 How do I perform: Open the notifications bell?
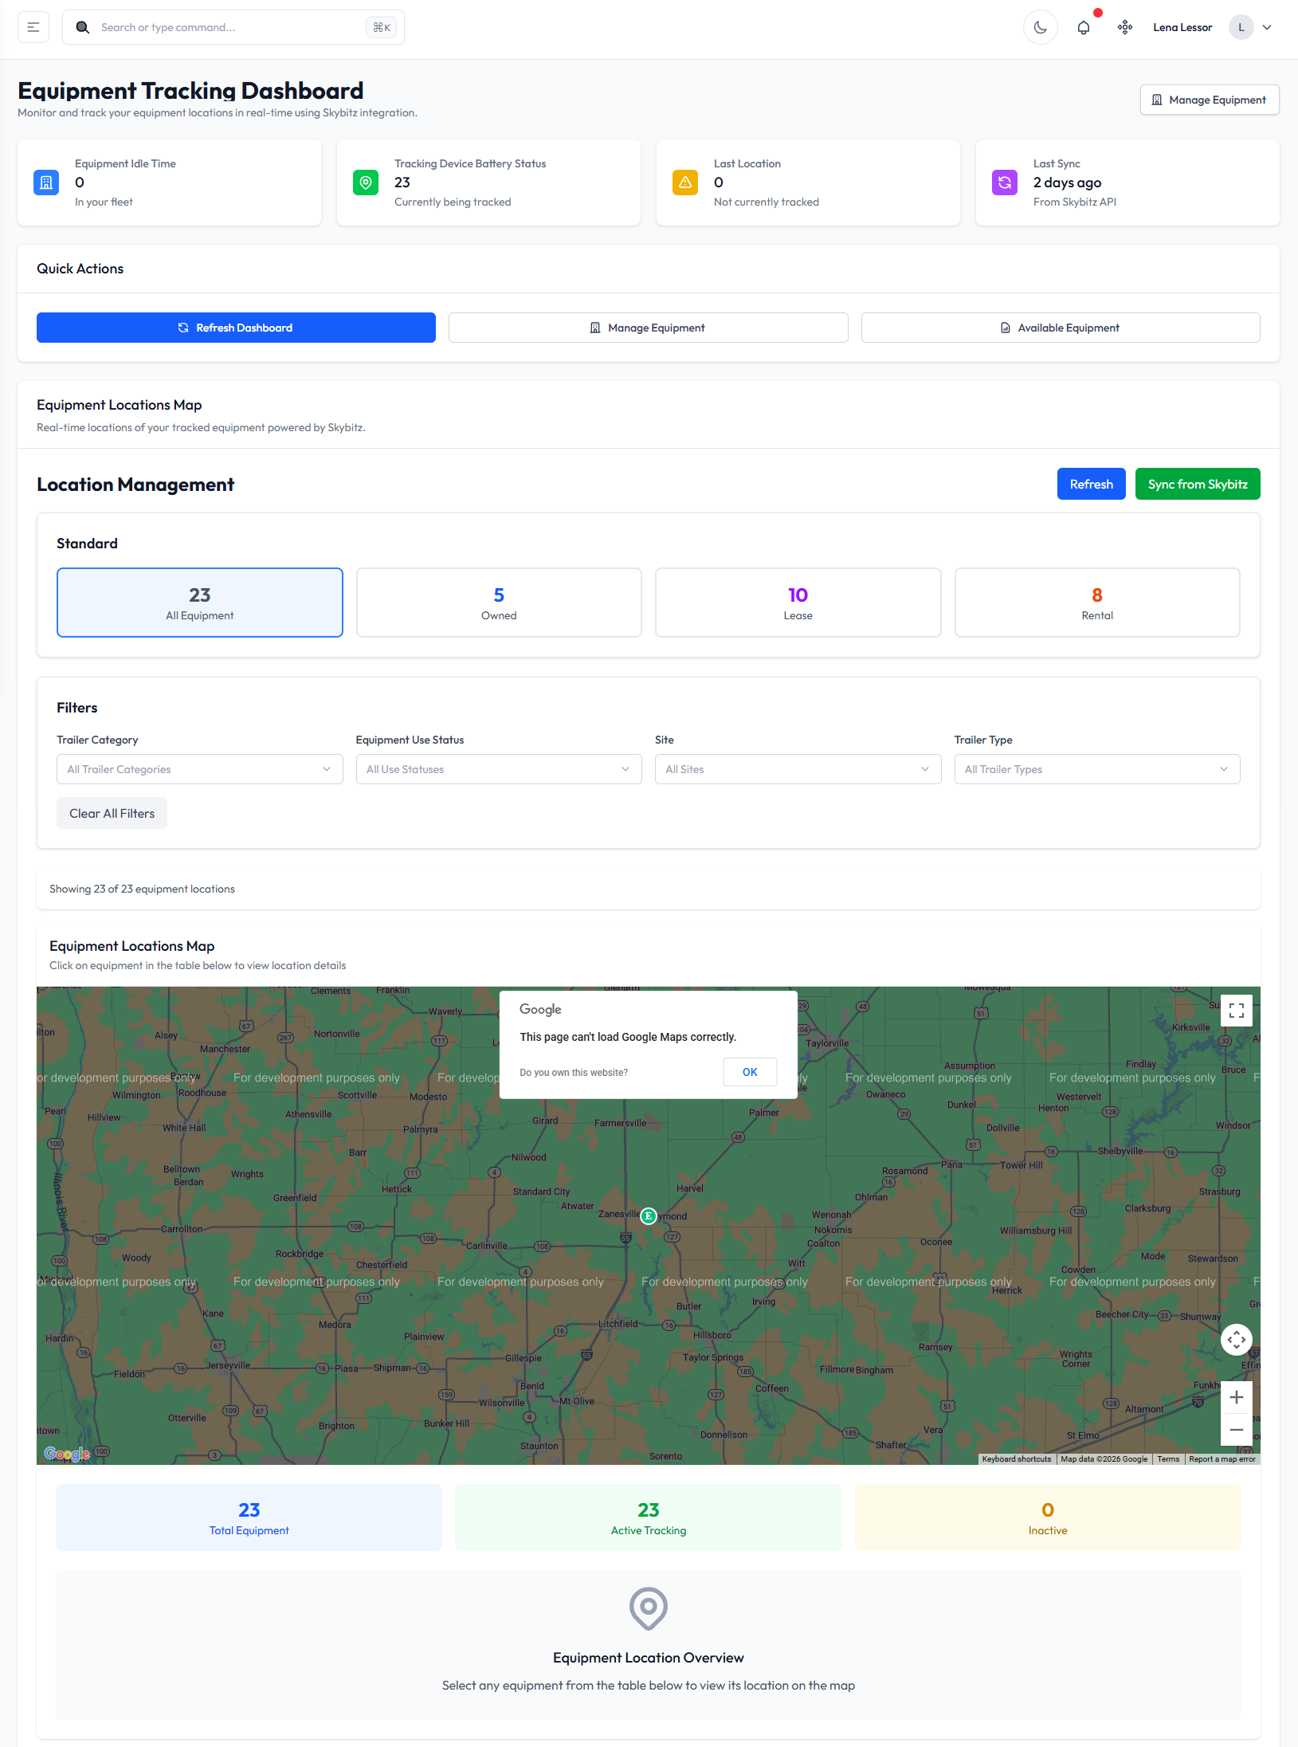(x=1083, y=27)
